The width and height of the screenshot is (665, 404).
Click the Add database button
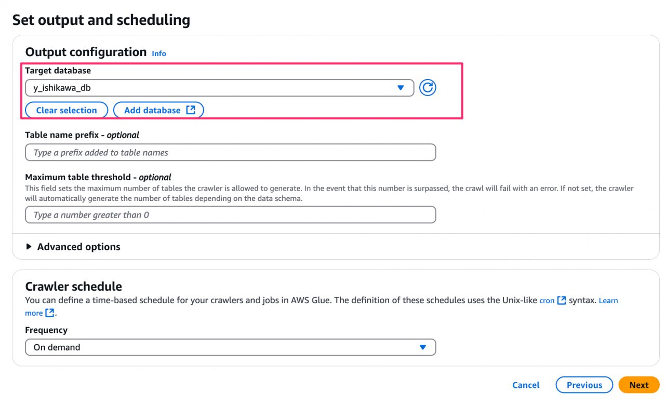pyautogui.click(x=158, y=110)
